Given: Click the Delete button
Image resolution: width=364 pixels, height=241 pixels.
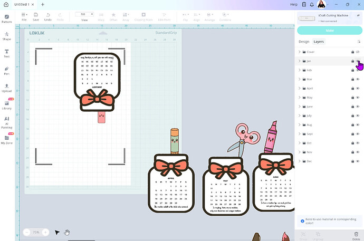Looking at the screenshot, I should tap(355, 235).
